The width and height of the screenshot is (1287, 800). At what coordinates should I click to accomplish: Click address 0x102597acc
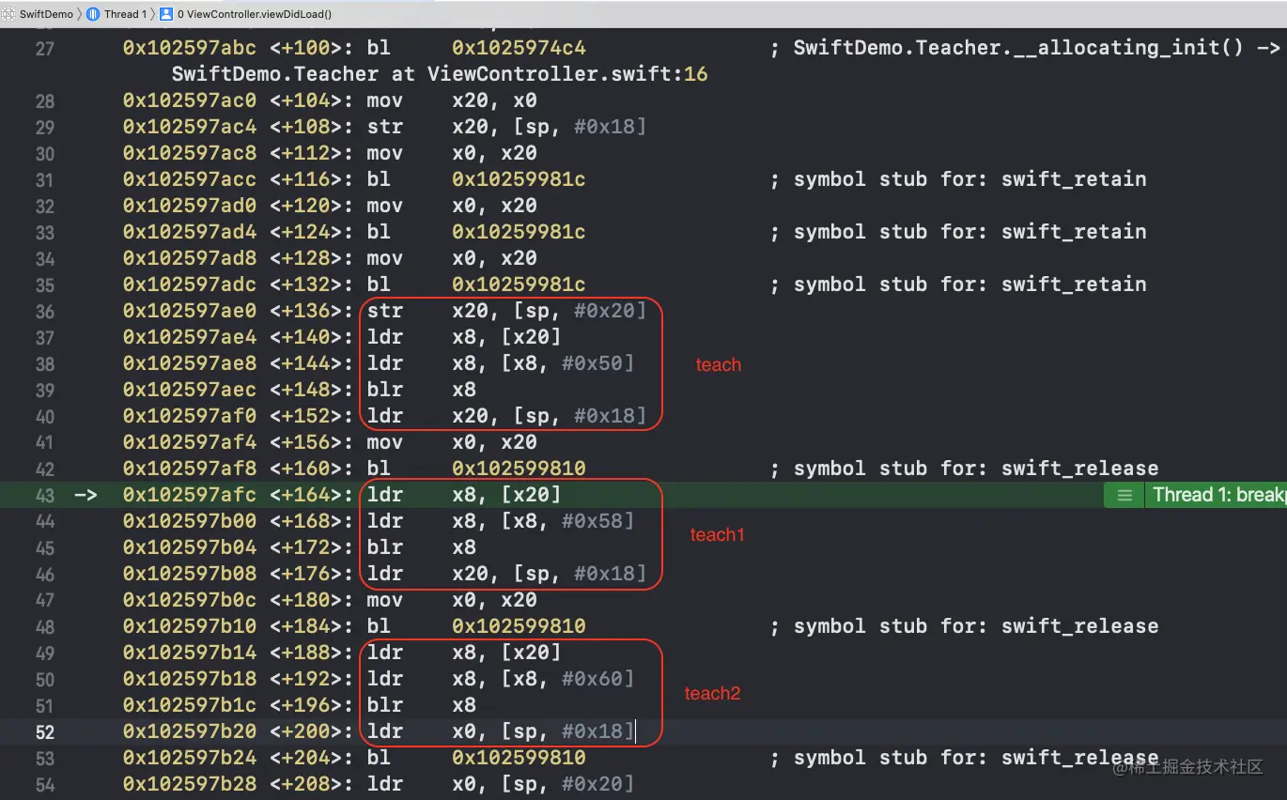[x=190, y=179]
